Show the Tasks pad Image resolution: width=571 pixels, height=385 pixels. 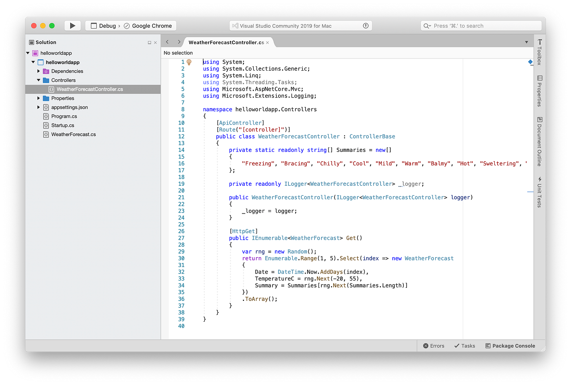pos(465,346)
